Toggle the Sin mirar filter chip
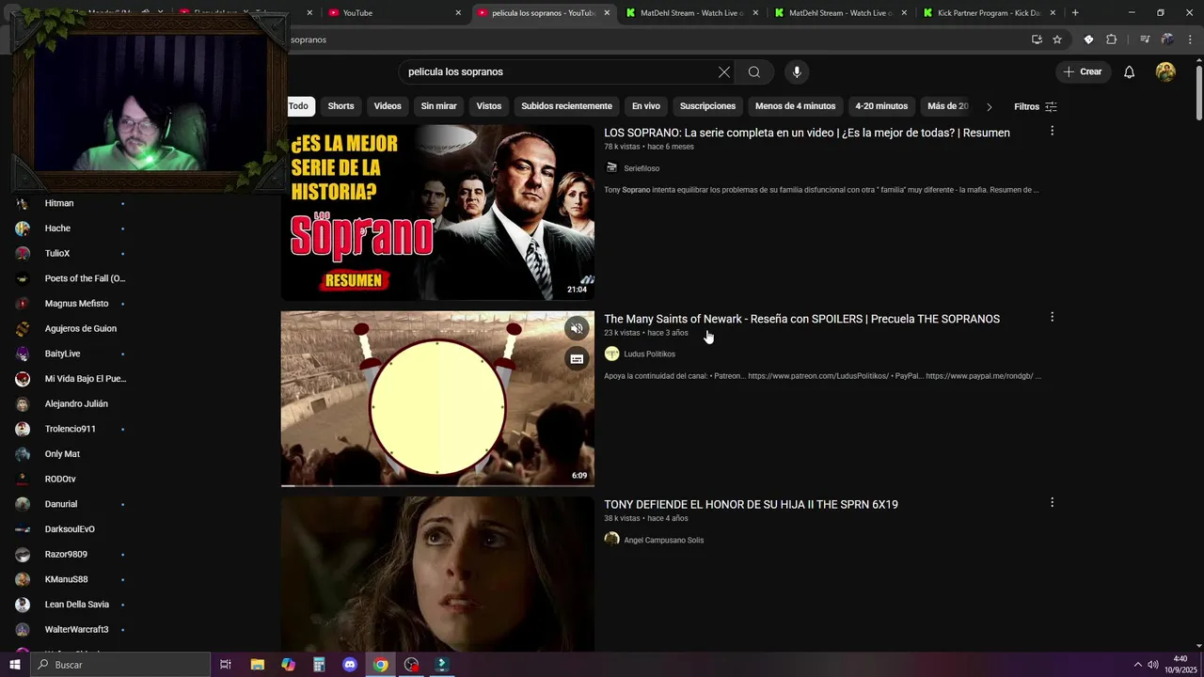Image resolution: width=1204 pixels, height=677 pixels. click(x=438, y=106)
